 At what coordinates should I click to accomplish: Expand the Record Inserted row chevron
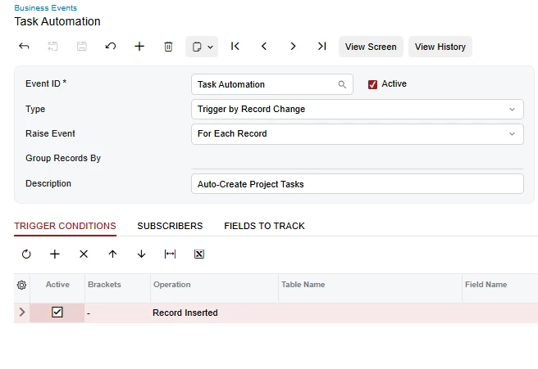click(22, 313)
